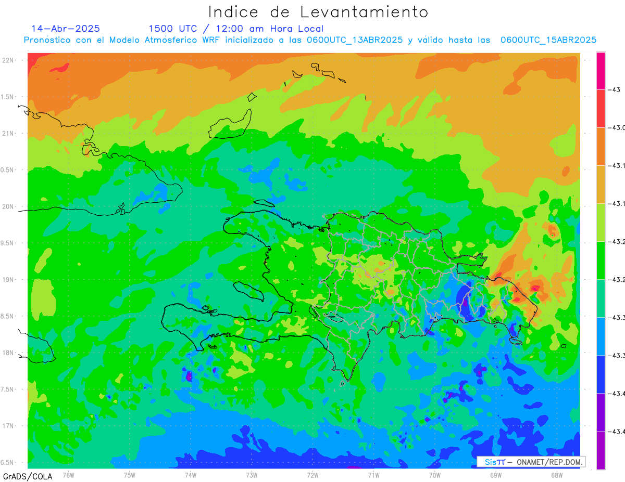The image size is (625, 482).
Task: Select the red legend swatch
Action: [x=601, y=109]
